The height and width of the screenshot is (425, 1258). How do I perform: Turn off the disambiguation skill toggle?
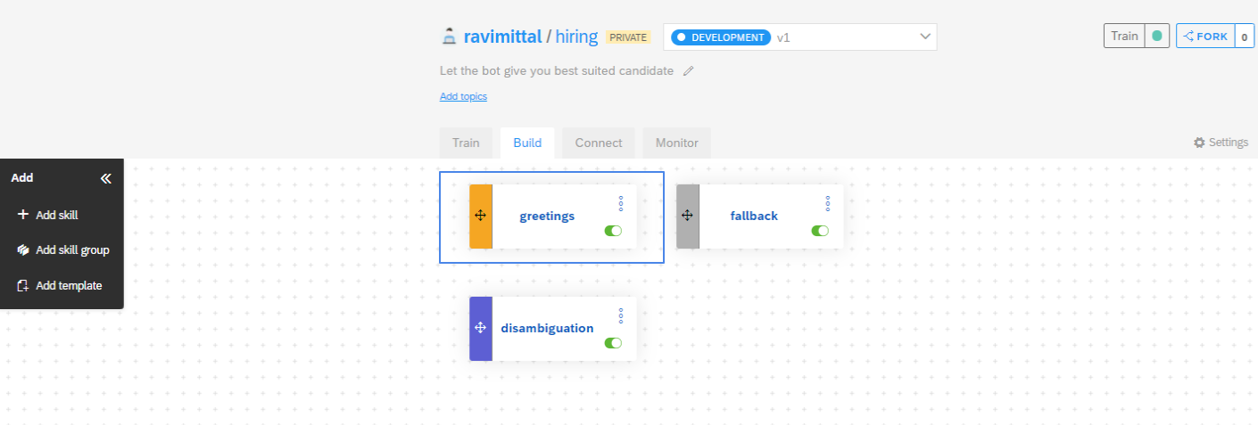click(613, 343)
